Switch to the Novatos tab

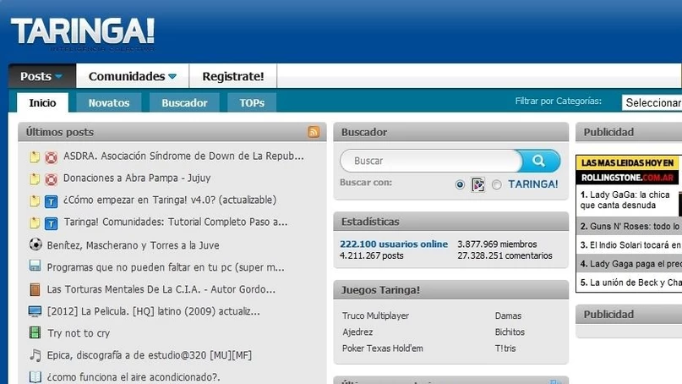109,102
